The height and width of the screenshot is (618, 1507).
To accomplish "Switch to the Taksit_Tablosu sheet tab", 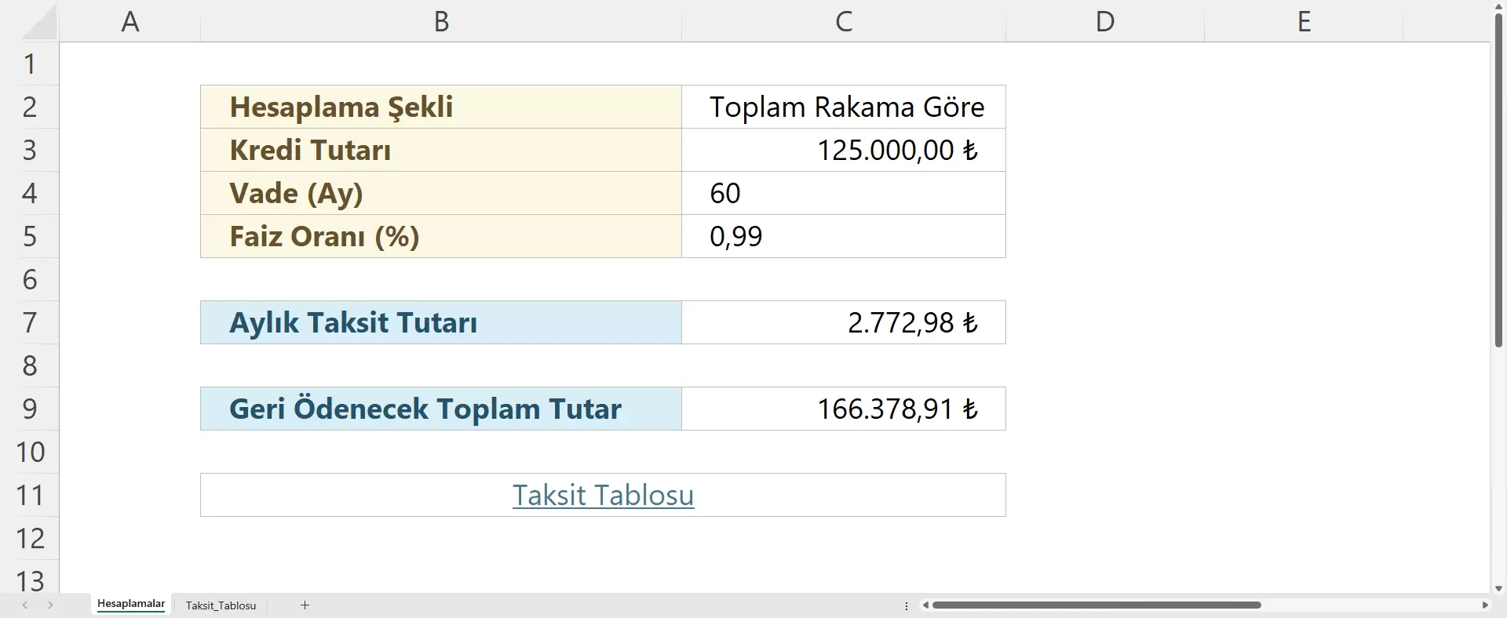I will click(x=221, y=605).
